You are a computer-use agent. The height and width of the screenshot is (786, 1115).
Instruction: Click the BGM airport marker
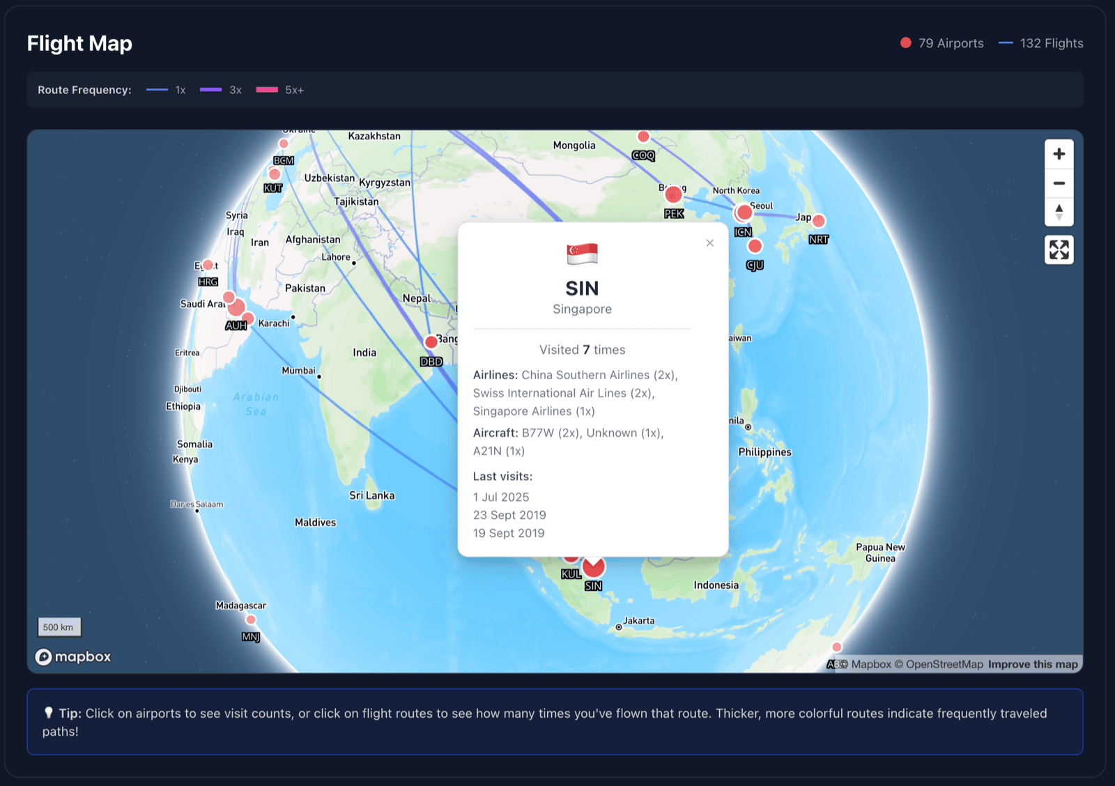pyautogui.click(x=284, y=144)
